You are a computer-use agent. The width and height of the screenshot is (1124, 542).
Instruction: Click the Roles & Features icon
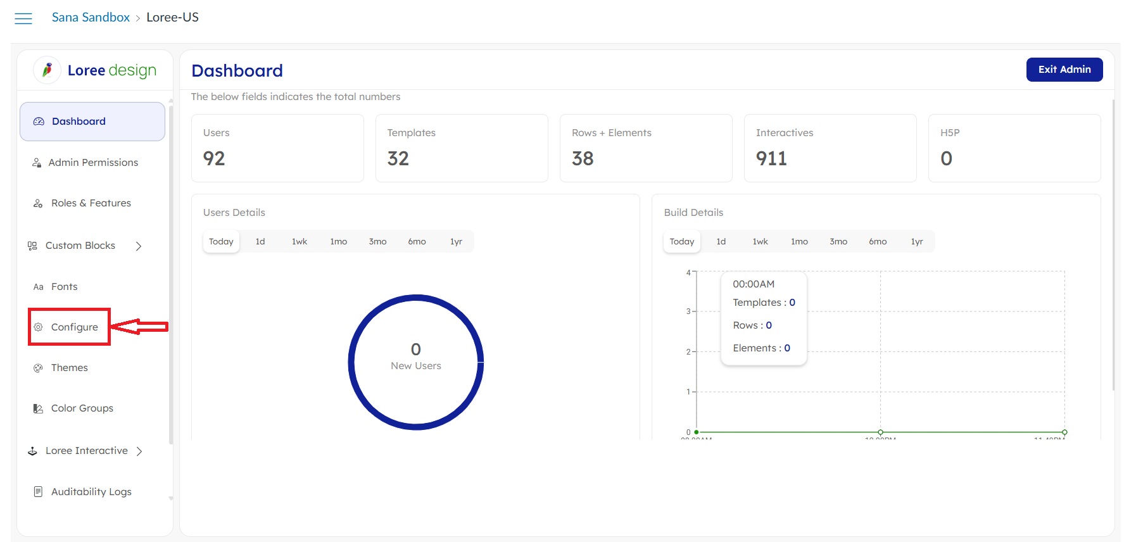pos(38,203)
